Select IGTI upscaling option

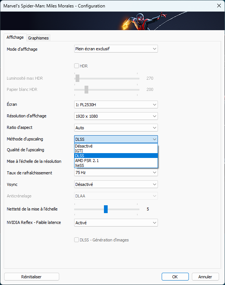(116, 151)
